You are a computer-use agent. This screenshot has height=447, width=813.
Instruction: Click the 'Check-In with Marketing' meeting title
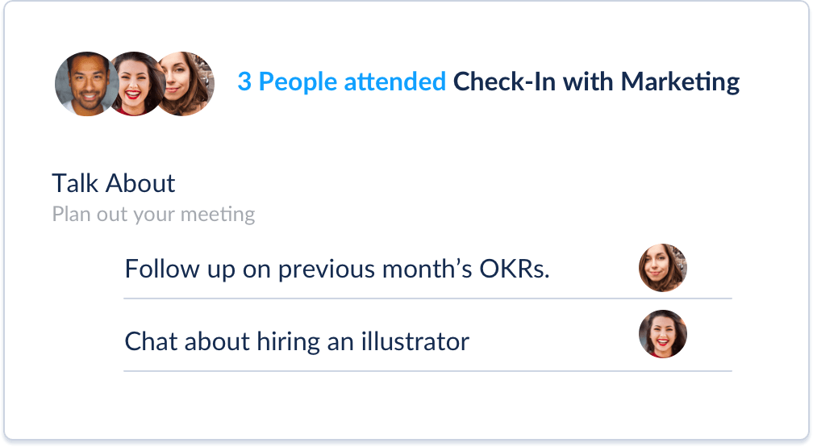tap(596, 82)
